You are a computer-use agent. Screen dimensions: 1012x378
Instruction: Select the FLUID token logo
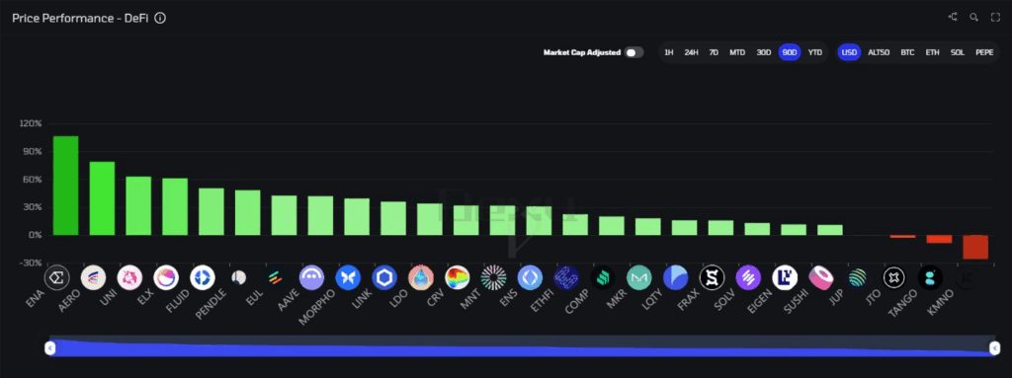[x=203, y=277]
